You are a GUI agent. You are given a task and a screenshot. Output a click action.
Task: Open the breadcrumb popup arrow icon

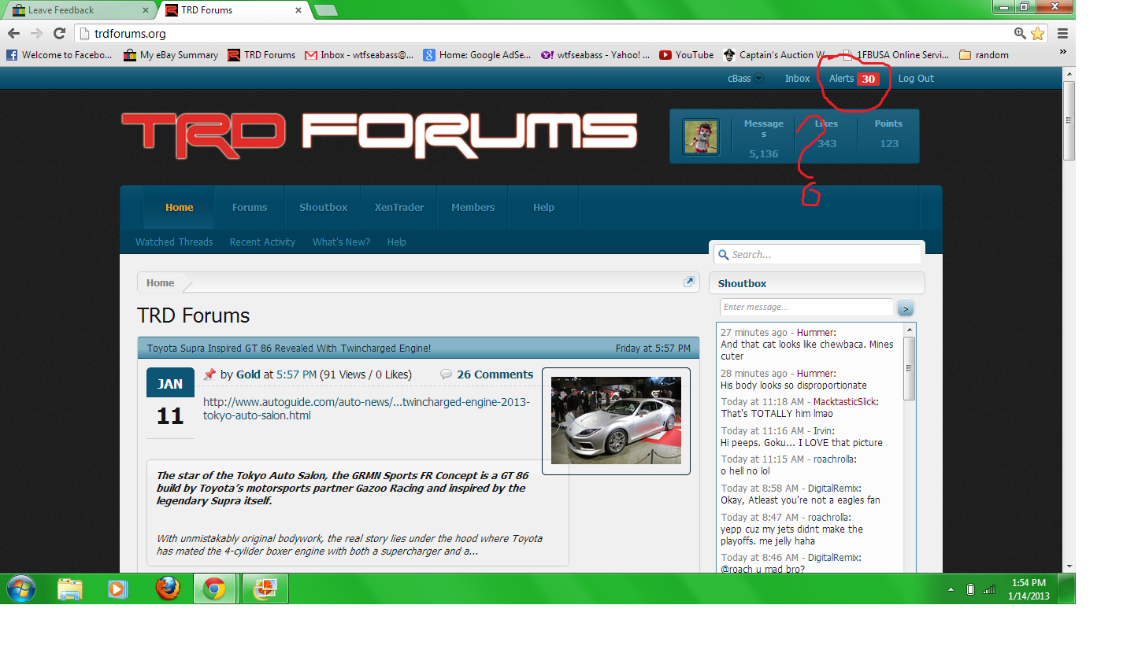[x=689, y=282]
